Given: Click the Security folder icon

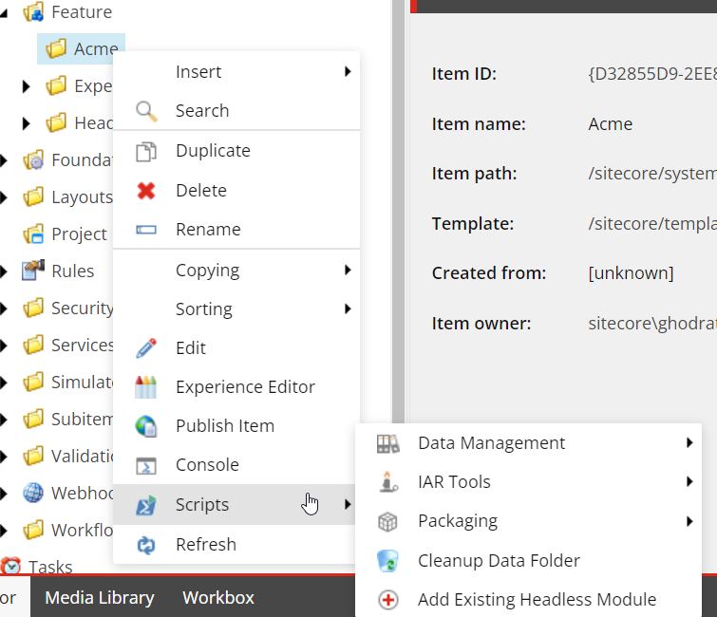Looking at the screenshot, I should (x=33, y=308).
